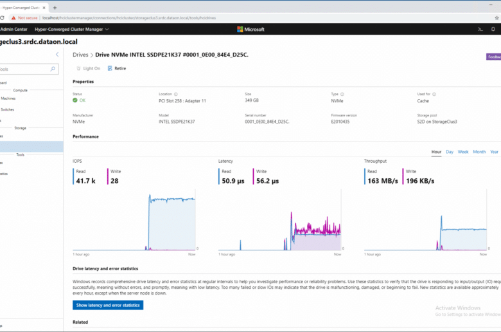Show info for Type field
Viewport: 501px width, 332px height.
342,94
